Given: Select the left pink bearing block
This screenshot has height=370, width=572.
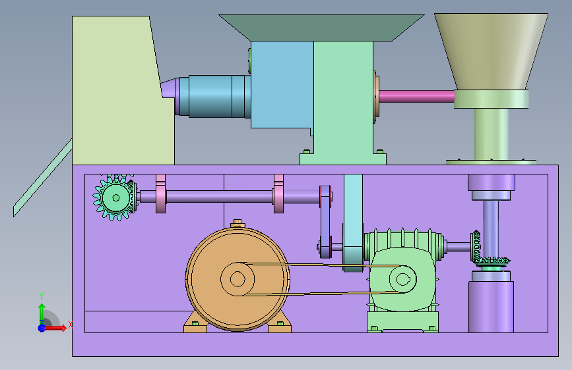Looking at the screenshot, I should pos(160,194).
